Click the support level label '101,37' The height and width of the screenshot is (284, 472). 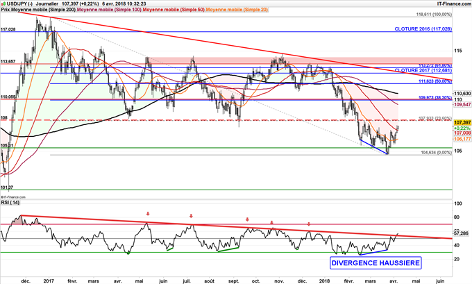(7, 187)
